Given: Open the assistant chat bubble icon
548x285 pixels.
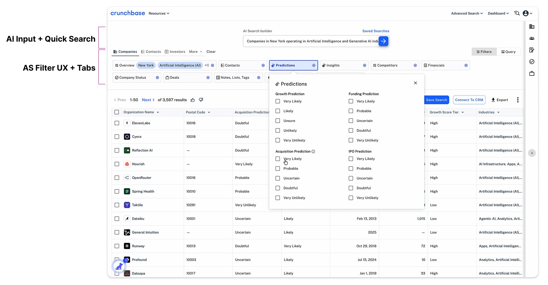Looking at the screenshot, I should tap(119, 266).
